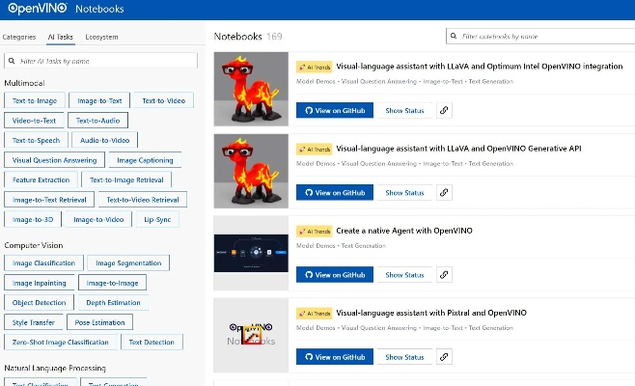Screen dimensions: 635x386
Task: Select the Pose Estimation filter tag
Action: click(100, 322)
